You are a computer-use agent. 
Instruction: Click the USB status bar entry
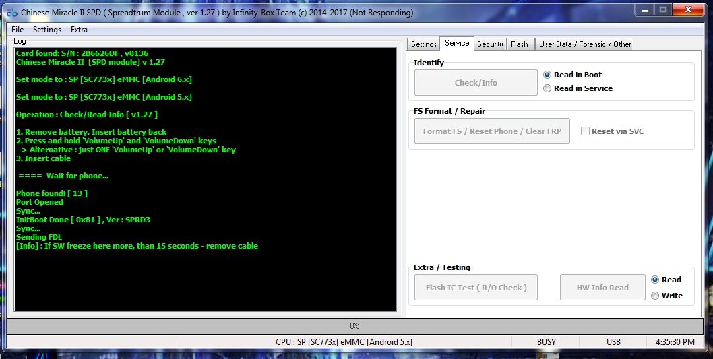[613, 341]
